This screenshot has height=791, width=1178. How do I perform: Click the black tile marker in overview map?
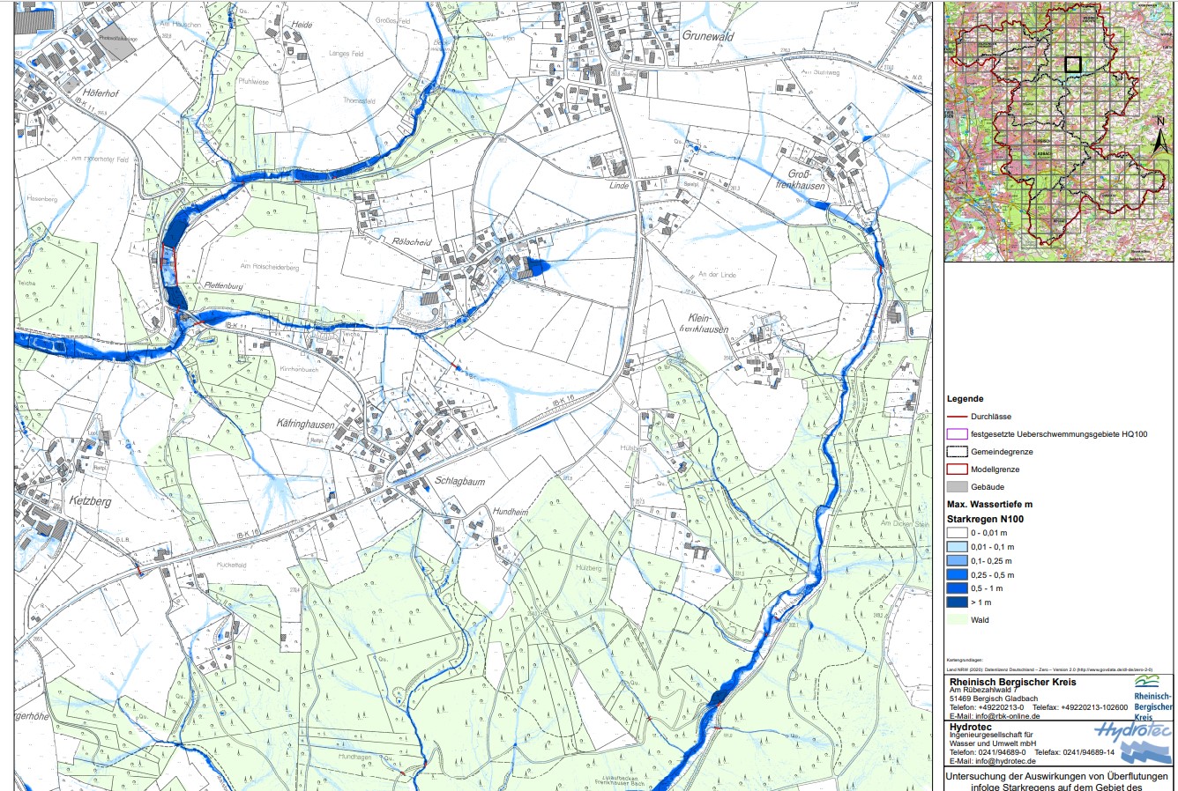pyautogui.click(x=1072, y=63)
